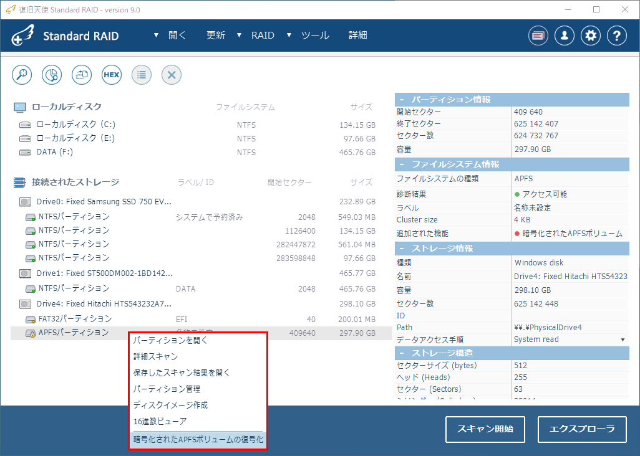
Task: Open the log window icon in header
Action: (538, 36)
